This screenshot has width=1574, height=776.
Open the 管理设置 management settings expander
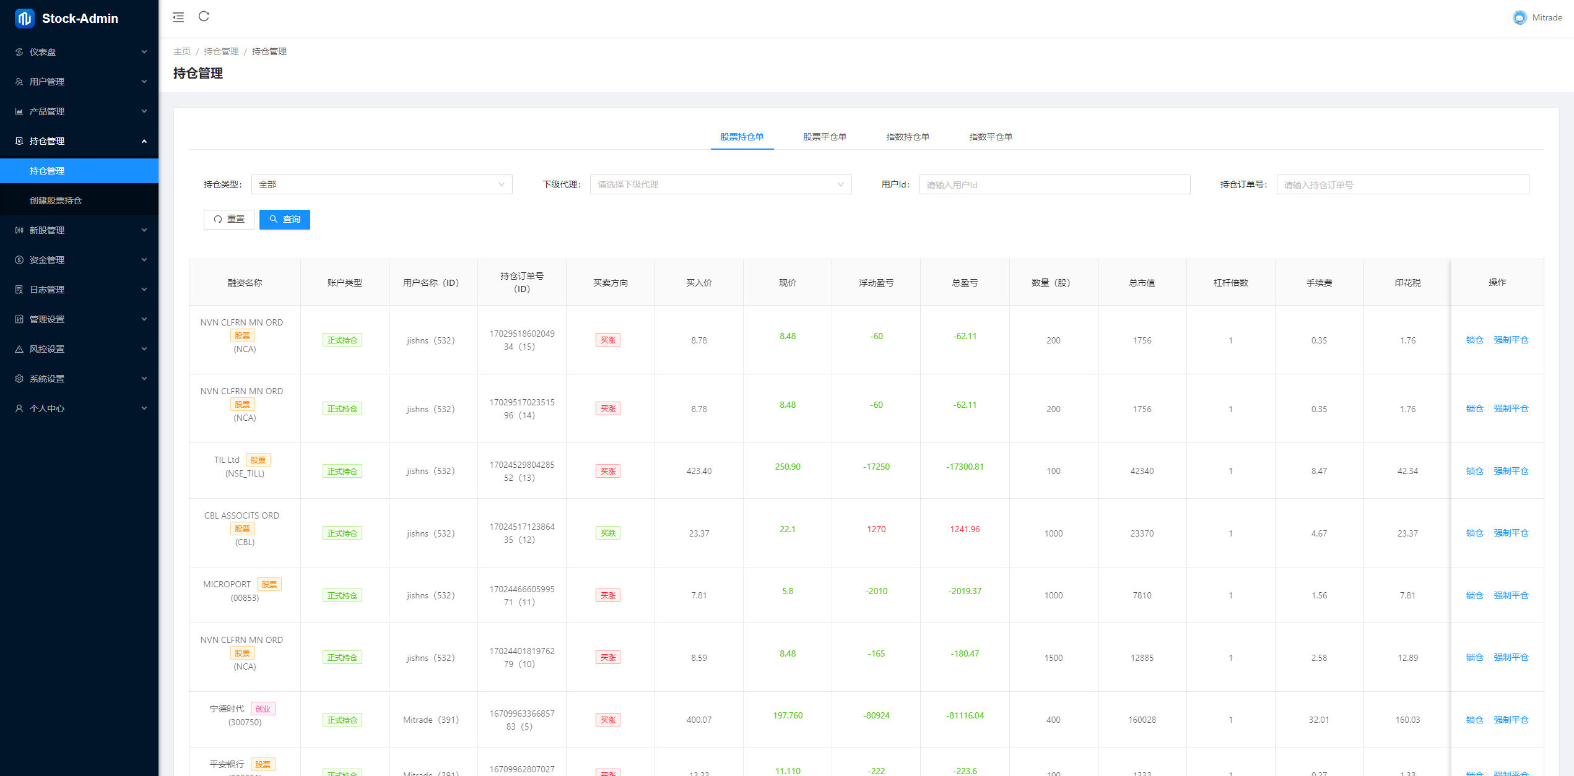[x=79, y=321]
